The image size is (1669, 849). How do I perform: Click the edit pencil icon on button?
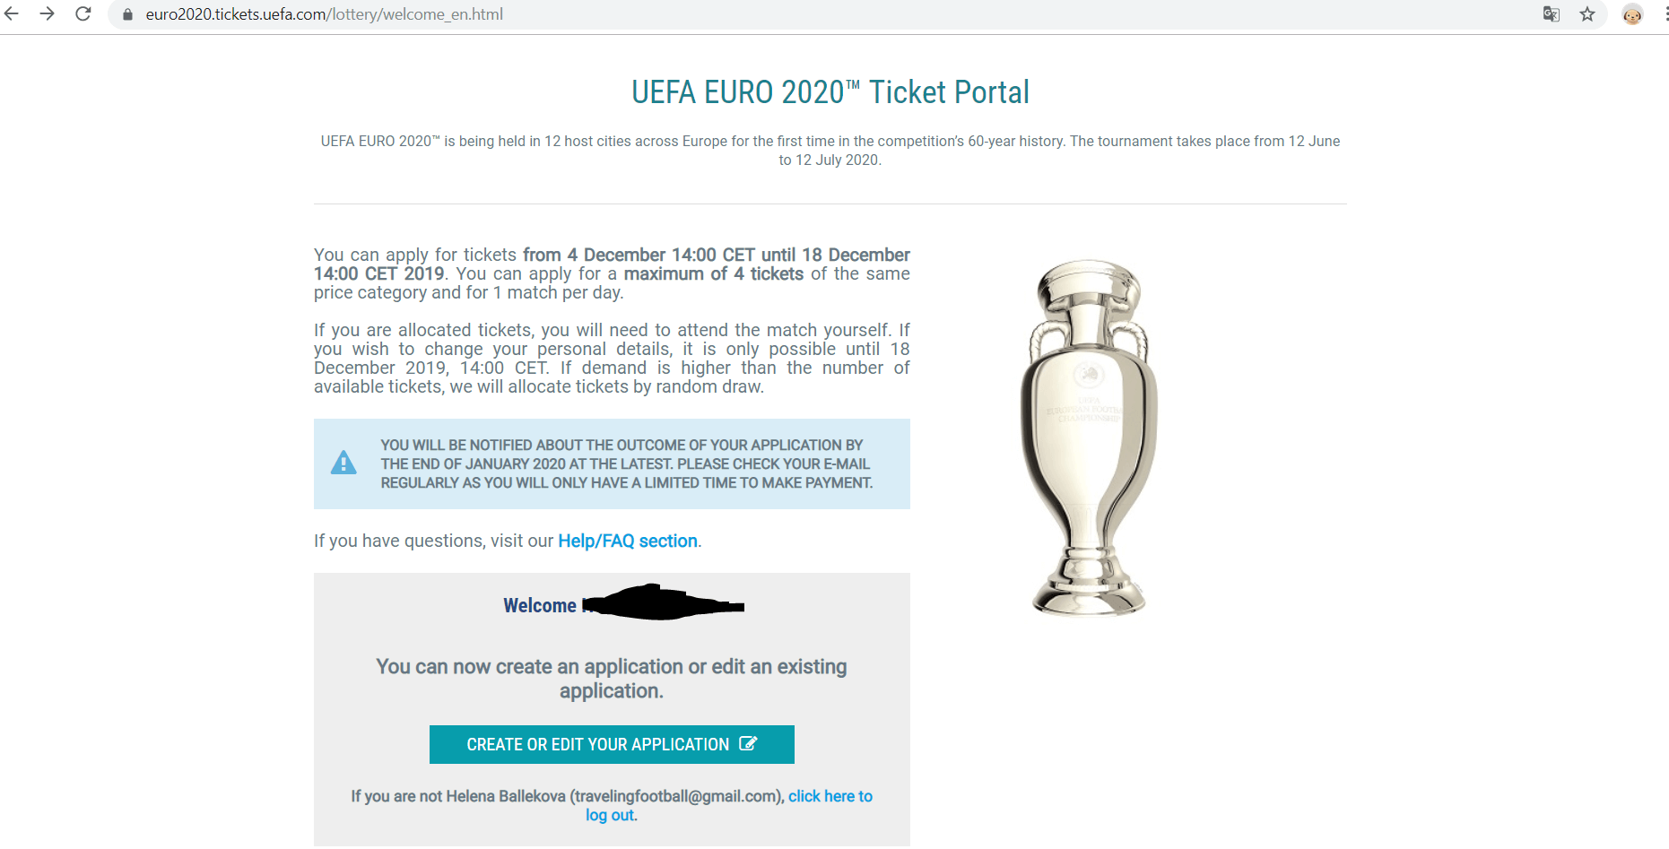point(748,744)
